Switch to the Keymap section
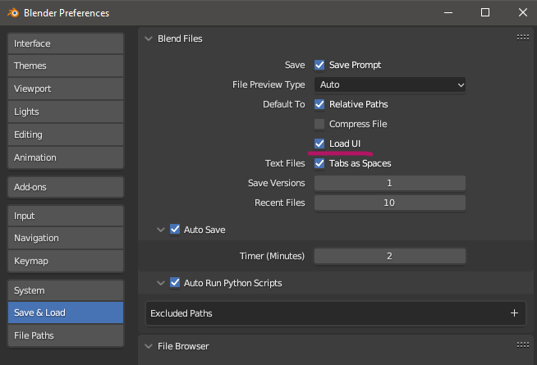Image resolution: width=537 pixels, height=365 pixels. click(x=66, y=261)
